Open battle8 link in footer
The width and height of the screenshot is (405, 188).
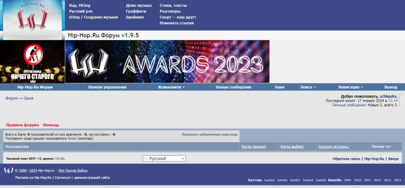click(308, 180)
